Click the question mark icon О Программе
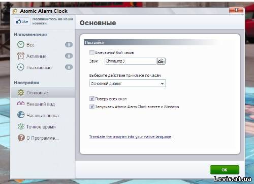Image resolution: width=254 pixels, height=184 pixels. tap(21, 138)
